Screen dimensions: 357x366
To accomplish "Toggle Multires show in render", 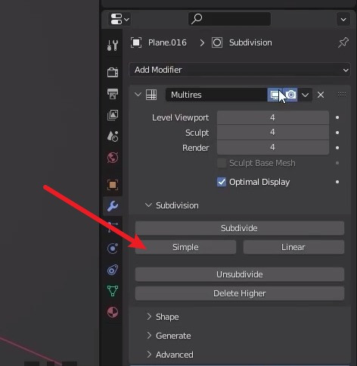I will point(290,95).
